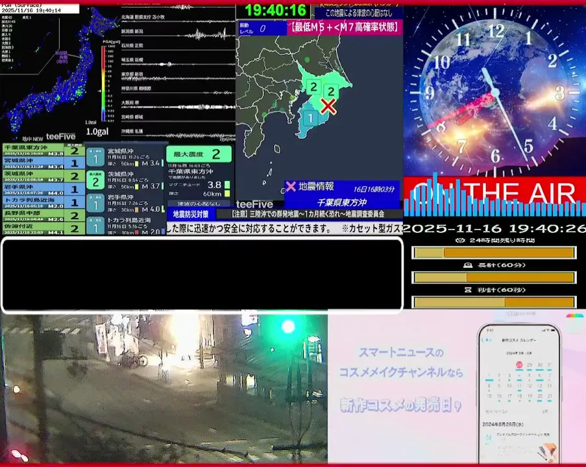Click the hourglass icon beside 秒針(60秒)
This screenshot has width=586, height=467.
(x=467, y=289)
